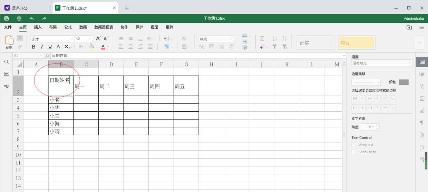Open the subscript/superscript dropdown arrow
This screenshot has height=192, width=428.
point(71,47)
